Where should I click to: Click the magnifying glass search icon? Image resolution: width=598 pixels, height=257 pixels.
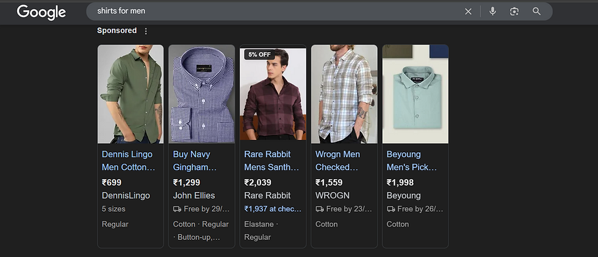click(536, 12)
